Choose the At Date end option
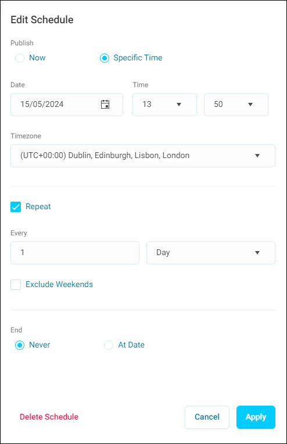Viewport: 287px width, 444px height. tap(109, 345)
